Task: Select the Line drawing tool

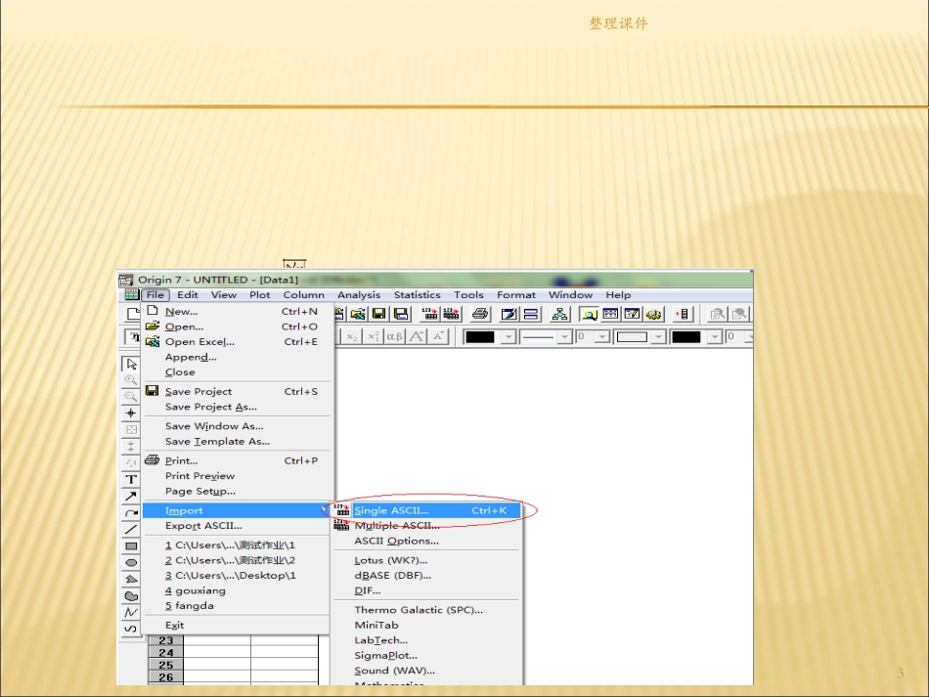Action: (131, 529)
